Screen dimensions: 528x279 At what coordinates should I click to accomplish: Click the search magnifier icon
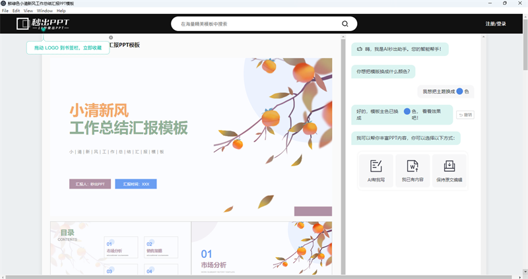[345, 24]
